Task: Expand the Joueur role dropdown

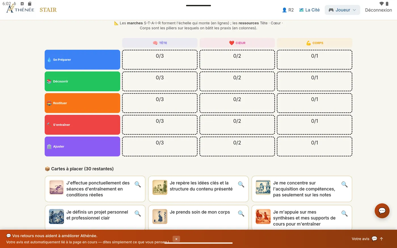Action: [x=342, y=10]
